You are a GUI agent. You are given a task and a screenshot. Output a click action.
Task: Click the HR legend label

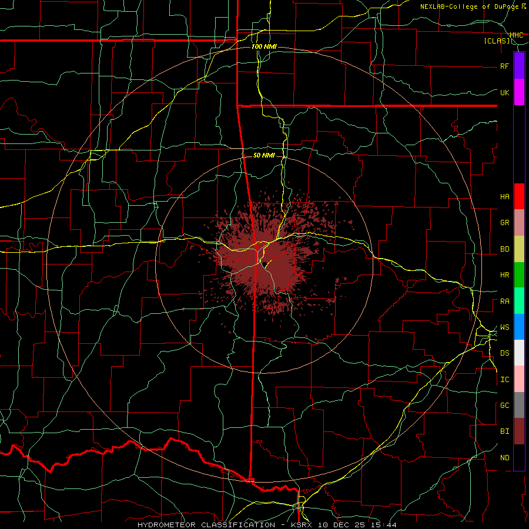click(504, 275)
